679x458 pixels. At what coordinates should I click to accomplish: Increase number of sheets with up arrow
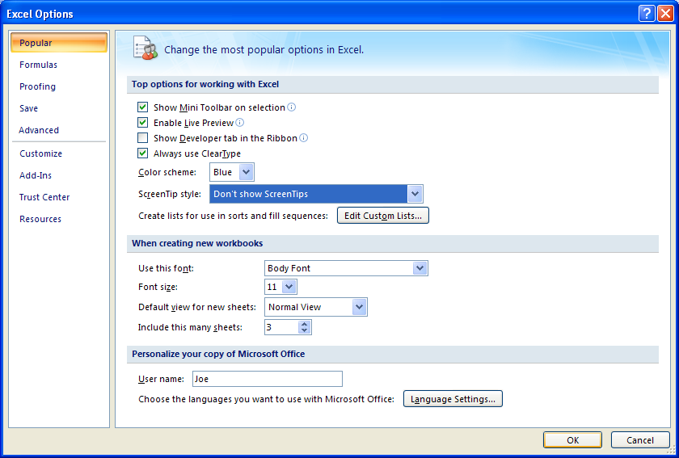click(305, 324)
